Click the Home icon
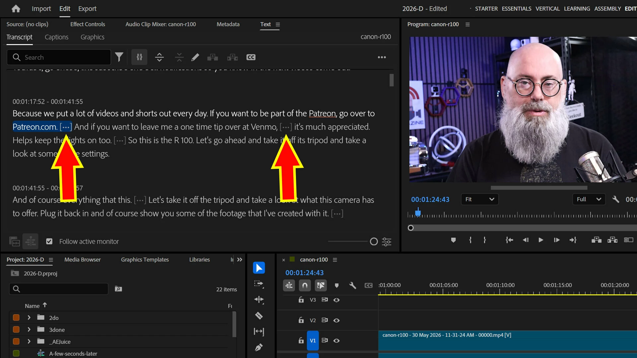The height and width of the screenshot is (358, 637). coord(16,9)
